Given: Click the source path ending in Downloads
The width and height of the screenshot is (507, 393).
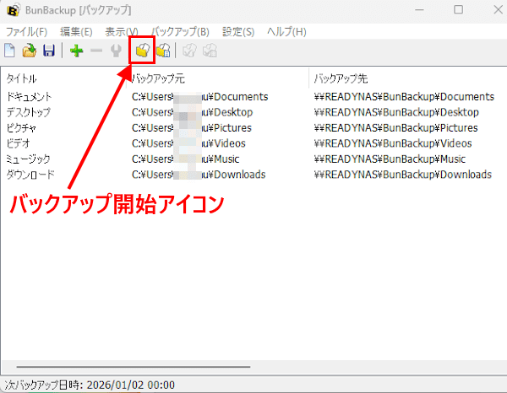Looking at the screenshot, I should 199,175.
